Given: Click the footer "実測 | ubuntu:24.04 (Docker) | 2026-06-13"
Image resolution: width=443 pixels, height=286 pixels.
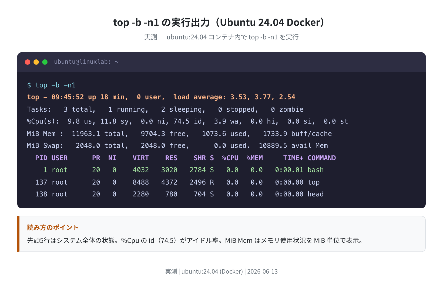Looking at the screenshot, I should (222, 271).
